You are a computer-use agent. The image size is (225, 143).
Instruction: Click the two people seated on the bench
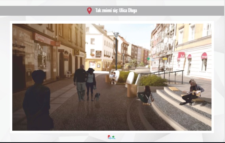113,78
